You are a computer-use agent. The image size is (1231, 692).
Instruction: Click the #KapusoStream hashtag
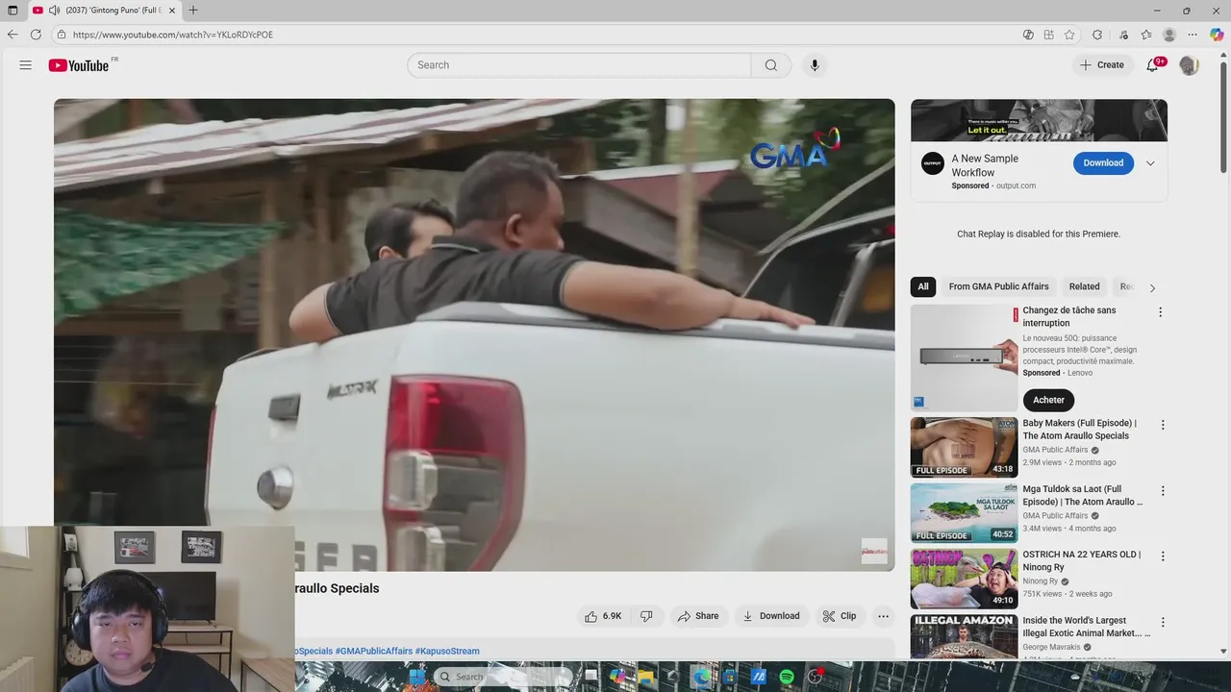click(447, 651)
